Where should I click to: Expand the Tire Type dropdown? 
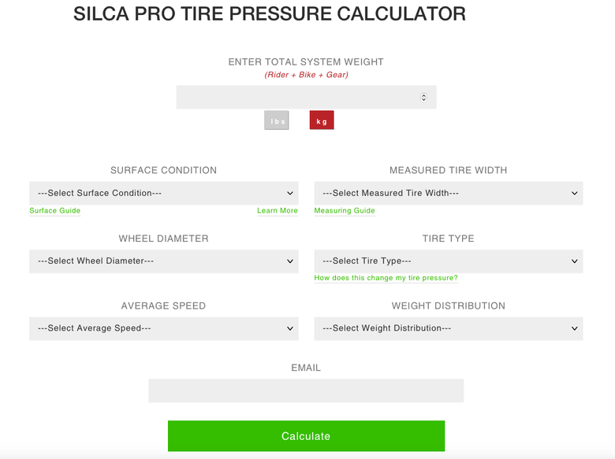coord(449,261)
